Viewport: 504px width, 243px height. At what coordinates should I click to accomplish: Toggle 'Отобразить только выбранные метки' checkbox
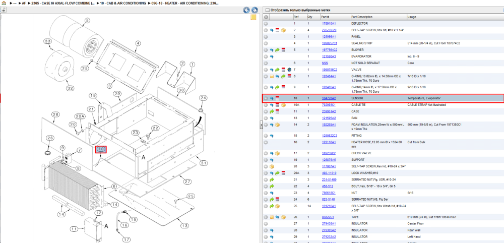268,10
